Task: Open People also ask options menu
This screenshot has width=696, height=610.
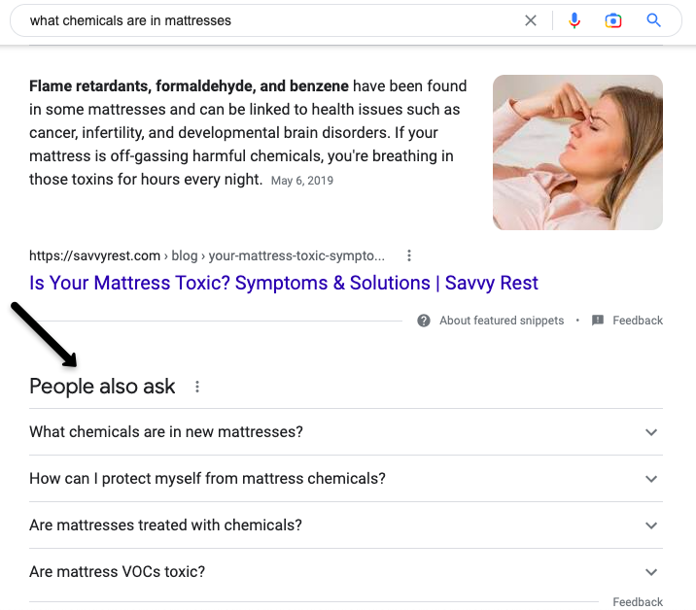Action: [x=197, y=387]
